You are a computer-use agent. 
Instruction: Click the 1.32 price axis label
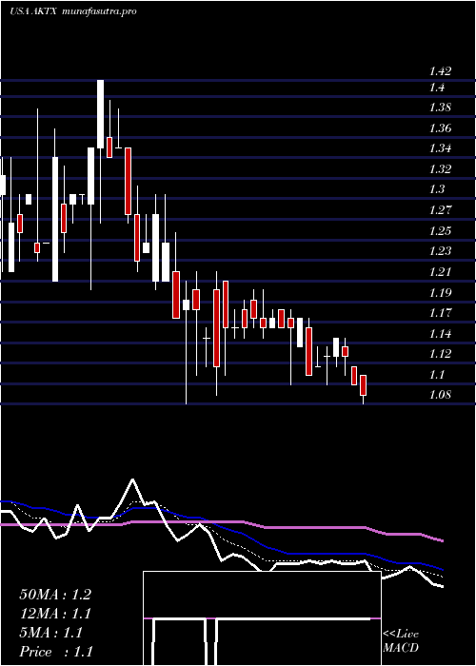pyautogui.click(x=439, y=169)
